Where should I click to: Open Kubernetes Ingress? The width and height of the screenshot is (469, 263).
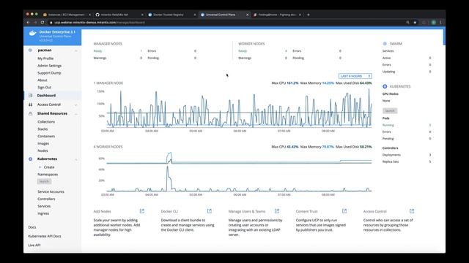tap(43, 213)
